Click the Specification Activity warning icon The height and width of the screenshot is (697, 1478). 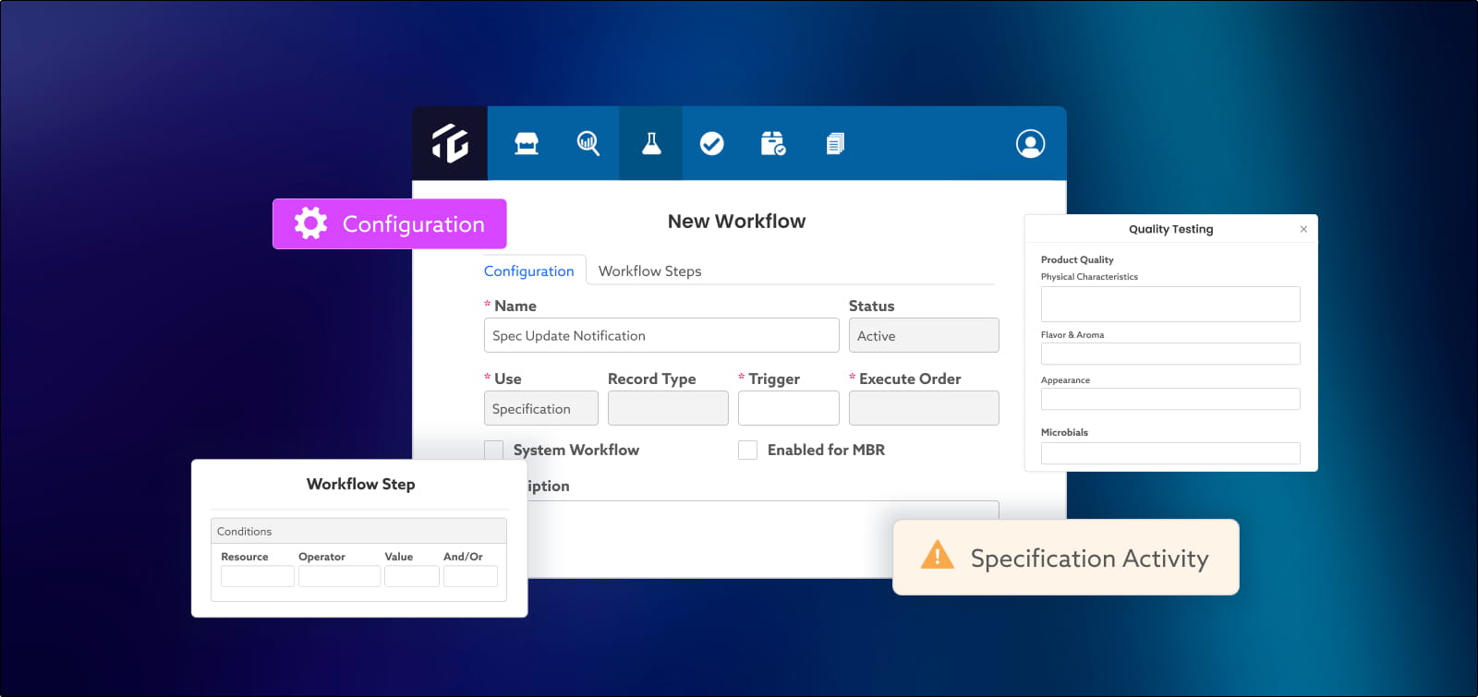click(938, 555)
